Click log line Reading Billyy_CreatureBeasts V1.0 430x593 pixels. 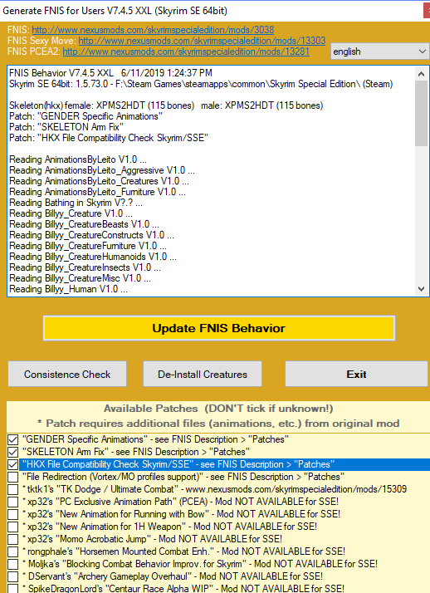[x=84, y=224]
